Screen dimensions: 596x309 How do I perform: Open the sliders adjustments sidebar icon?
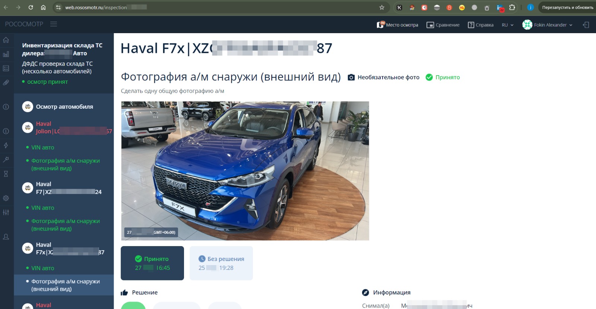[x=6, y=212]
